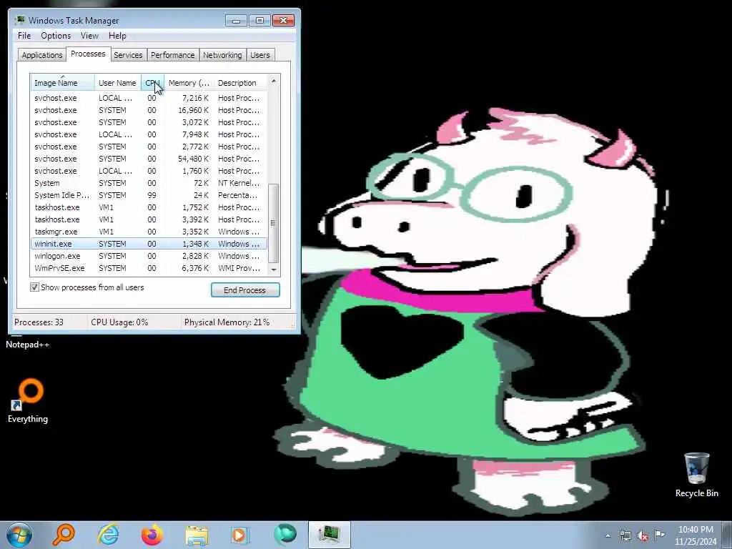The width and height of the screenshot is (732, 549).
Task: Click the process list scroll up arrow
Action: [274, 81]
